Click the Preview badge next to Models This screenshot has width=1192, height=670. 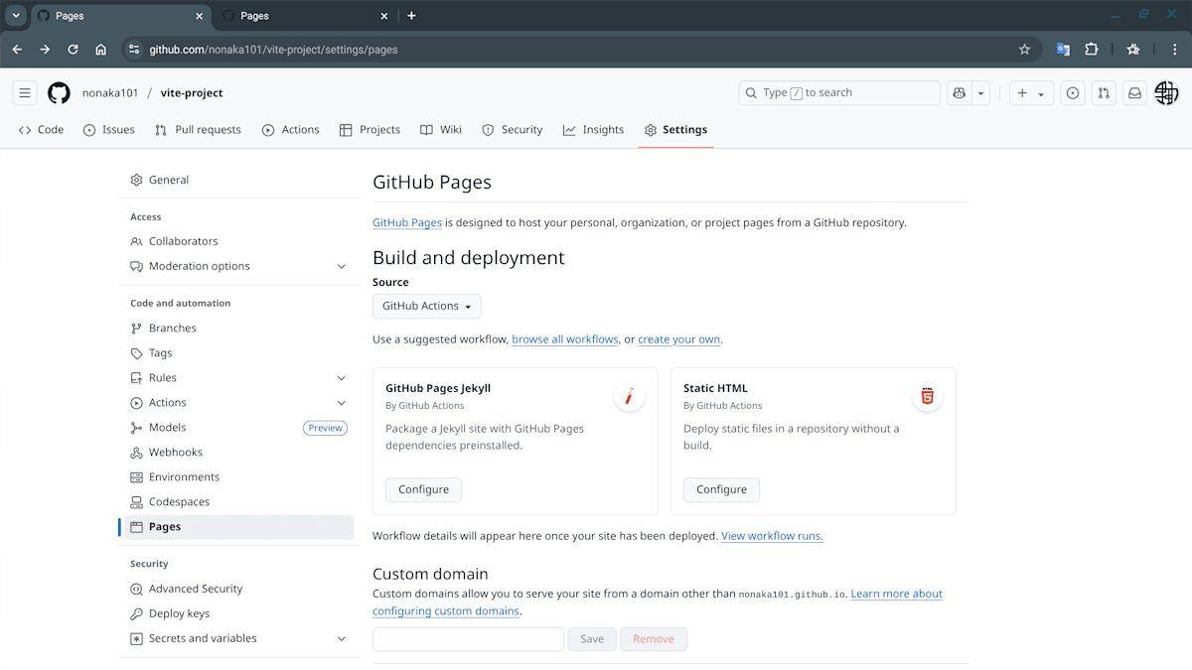pos(325,429)
